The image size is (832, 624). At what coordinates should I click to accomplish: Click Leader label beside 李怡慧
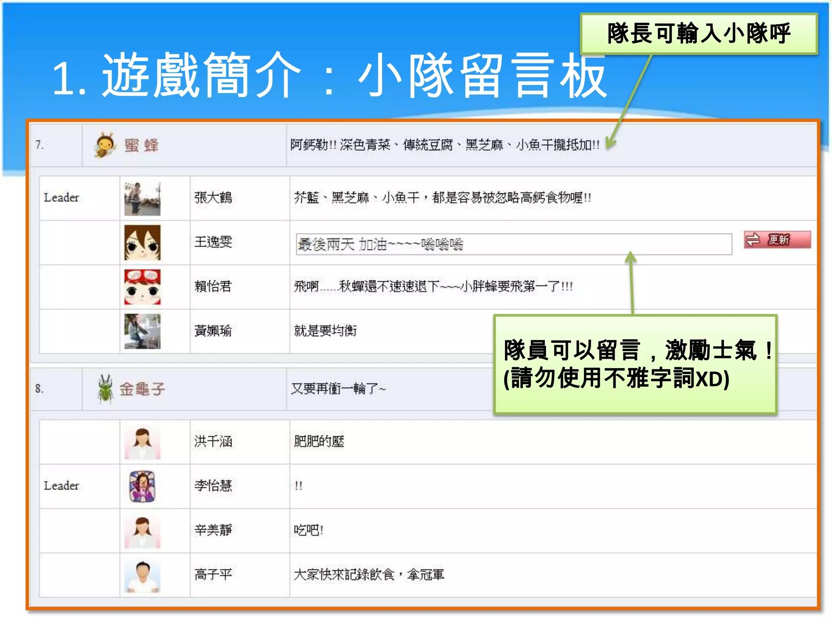coord(61,486)
